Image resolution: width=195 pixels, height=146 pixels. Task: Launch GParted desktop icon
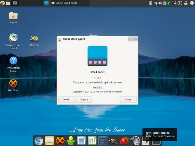pyautogui.click(x=34, y=41)
